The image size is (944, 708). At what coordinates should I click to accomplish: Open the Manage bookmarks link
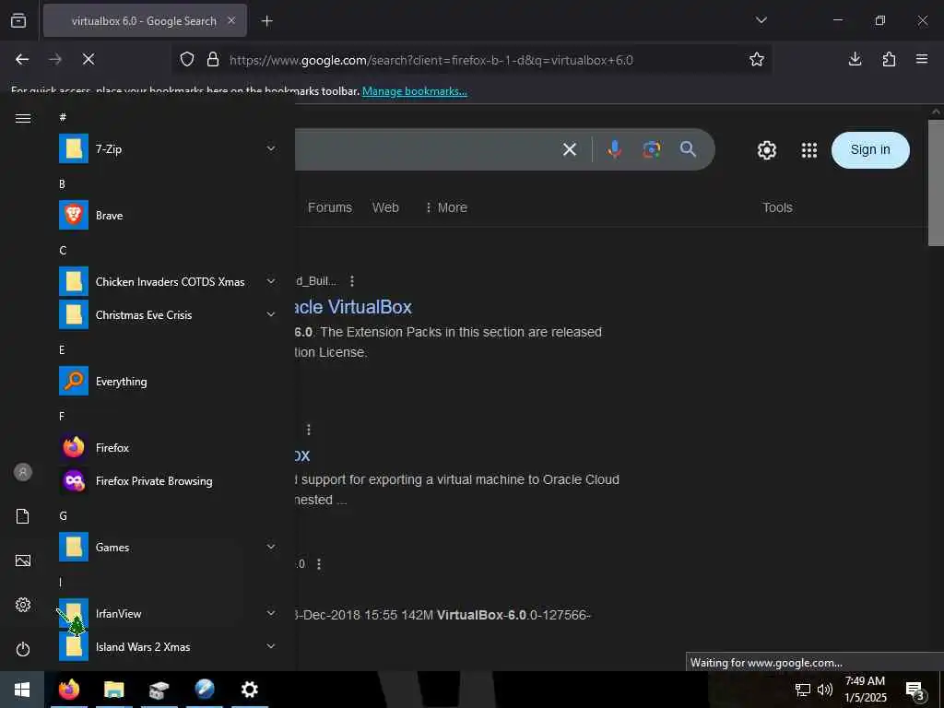click(x=414, y=91)
